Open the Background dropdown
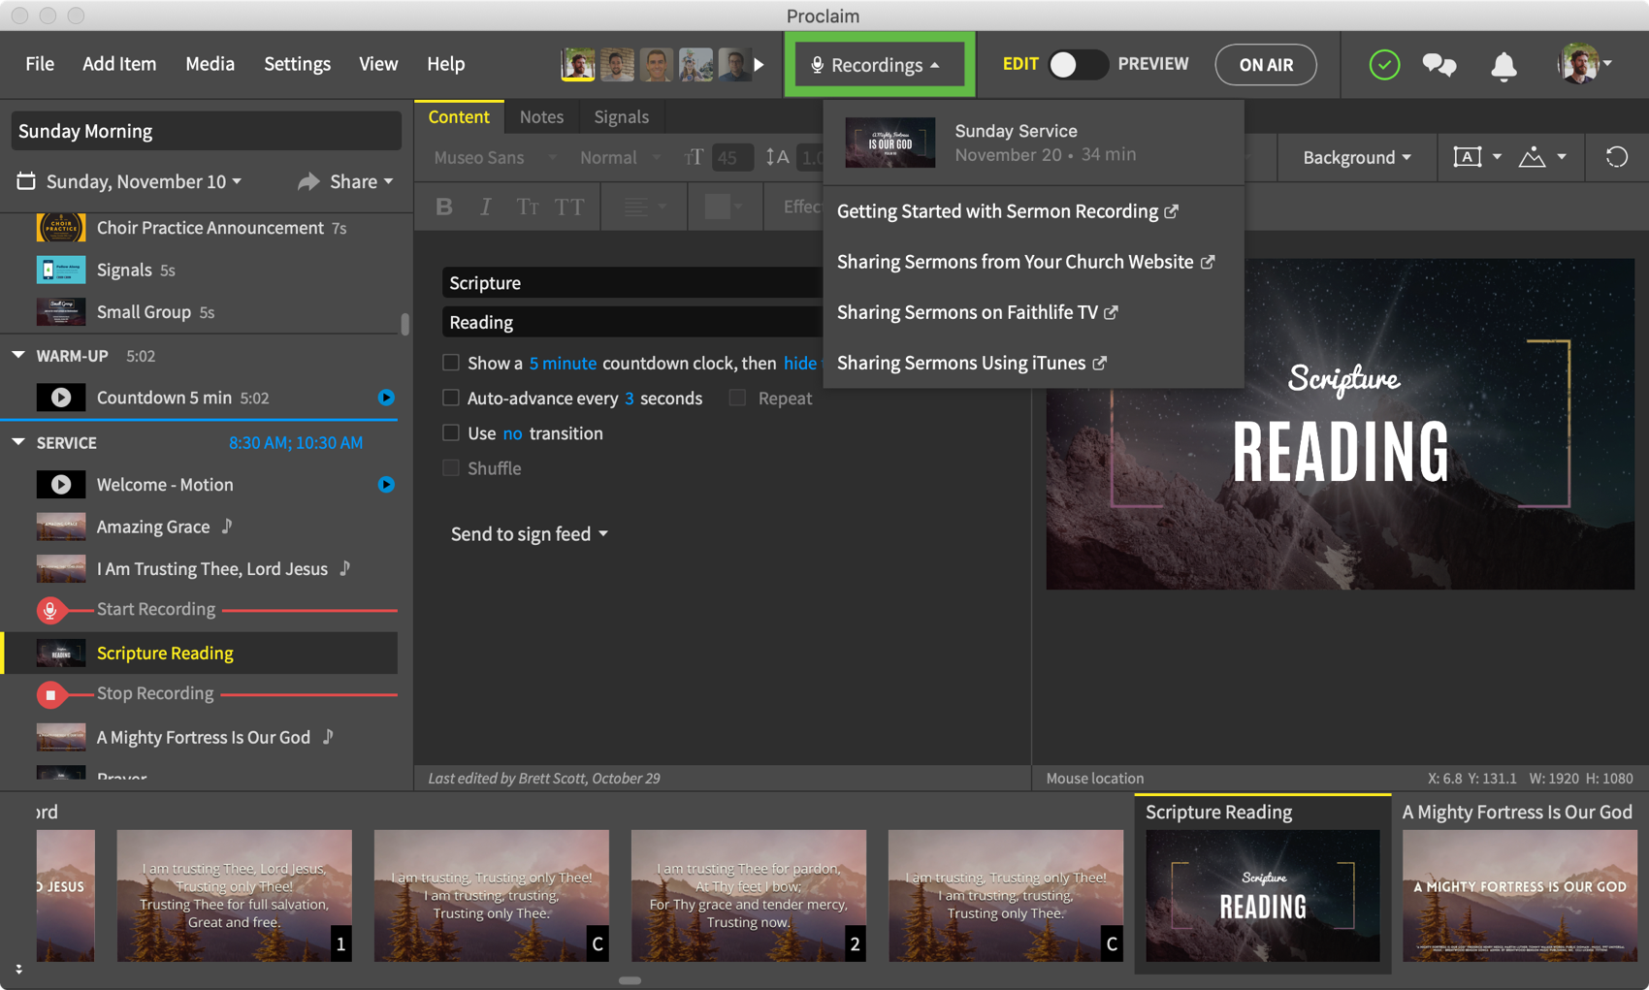Viewport: 1649px width, 990px height. tap(1356, 157)
